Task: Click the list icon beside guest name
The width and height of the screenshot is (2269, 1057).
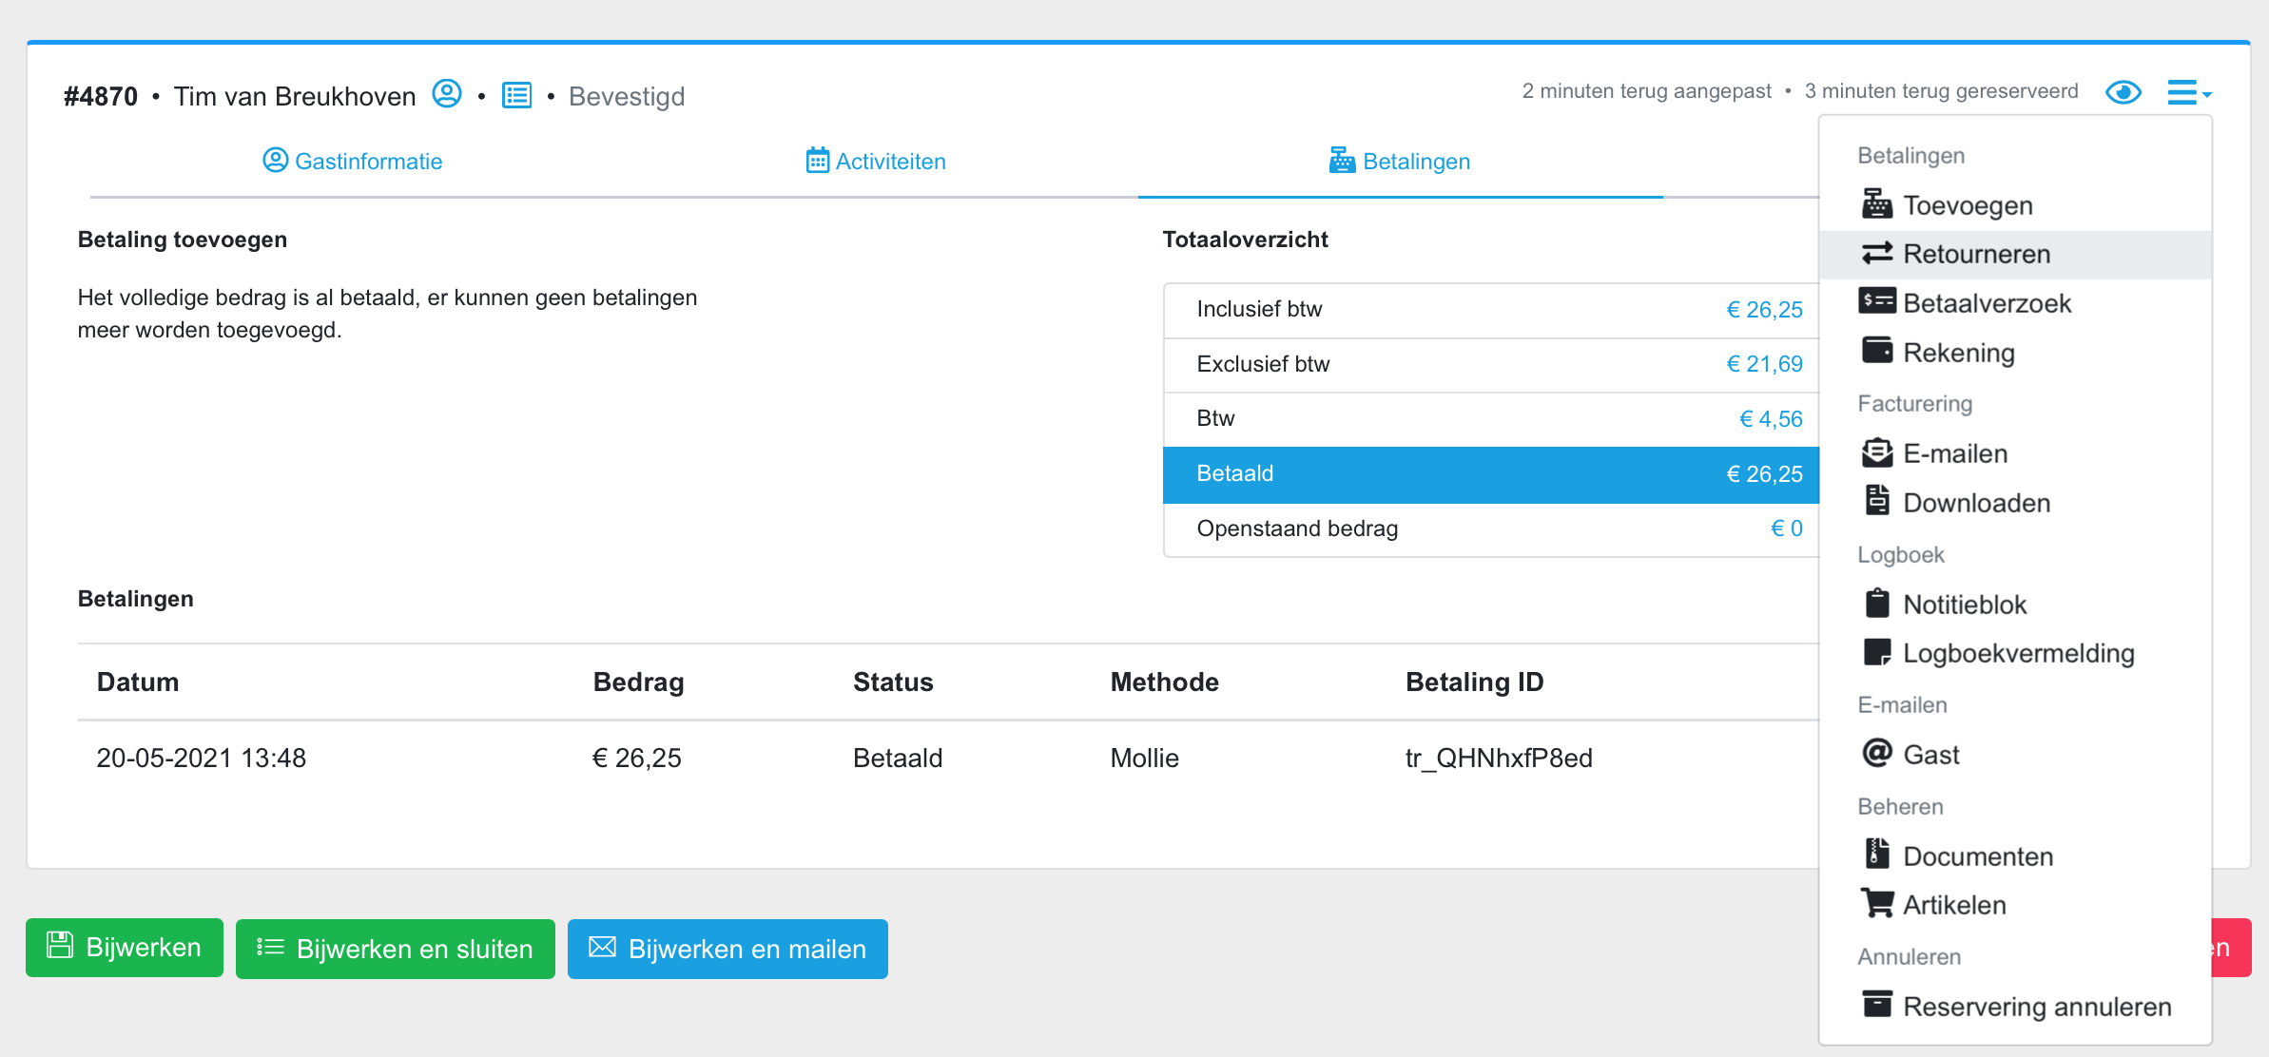Action: pyautogui.click(x=516, y=95)
